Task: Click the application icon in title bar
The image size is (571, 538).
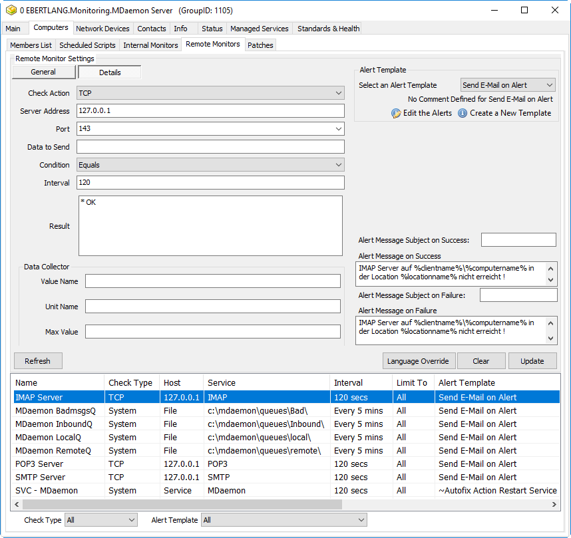Action: click(x=11, y=11)
